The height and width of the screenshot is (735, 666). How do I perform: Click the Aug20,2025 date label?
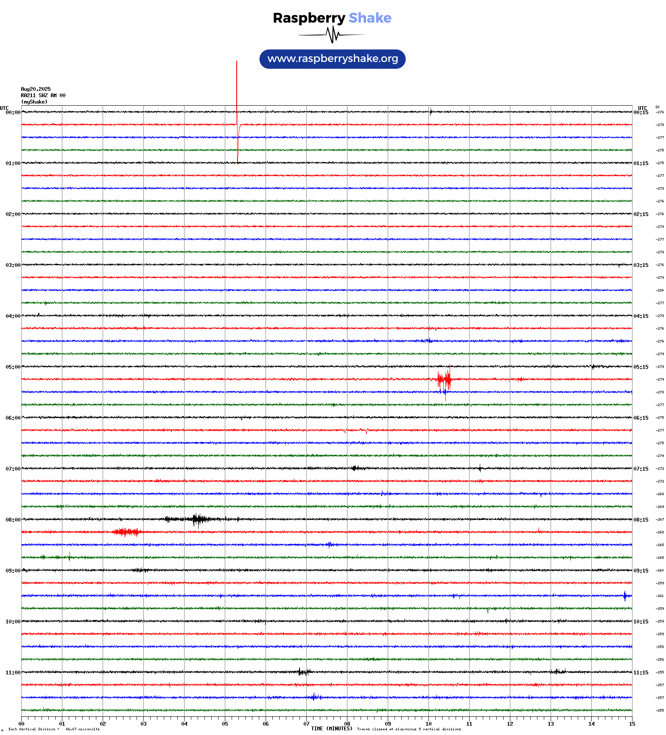coord(36,89)
